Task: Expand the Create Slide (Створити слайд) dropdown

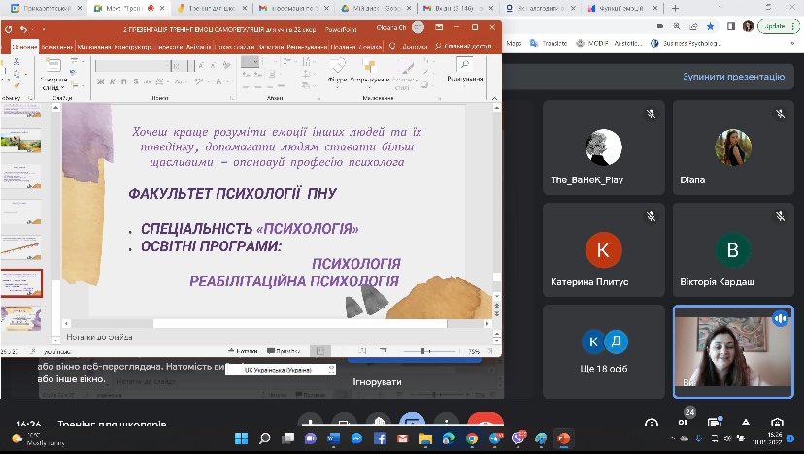Action: (x=52, y=87)
